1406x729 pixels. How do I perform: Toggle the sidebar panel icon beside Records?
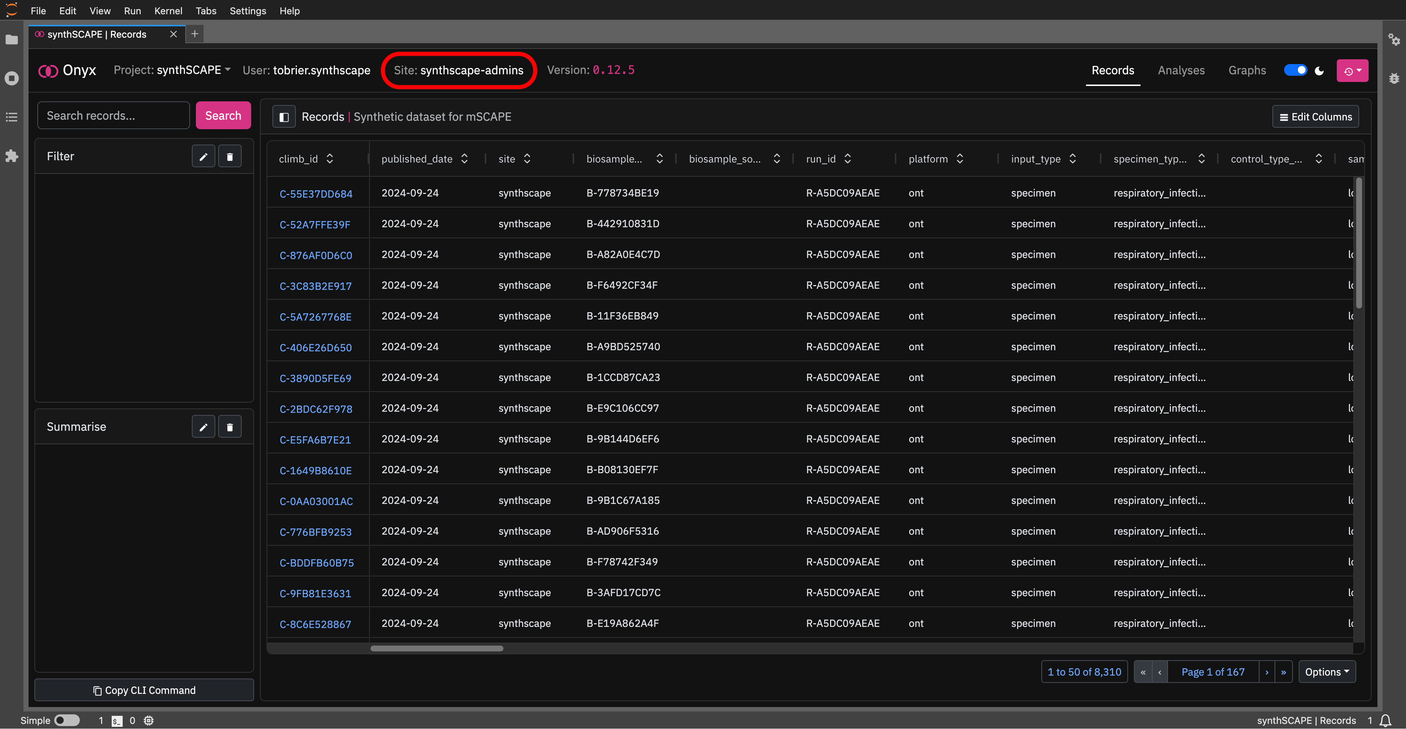[284, 117]
